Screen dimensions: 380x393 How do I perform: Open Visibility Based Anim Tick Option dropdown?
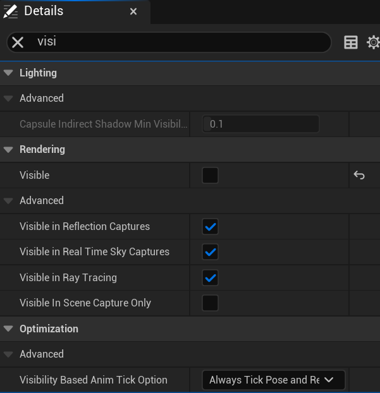(x=273, y=380)
